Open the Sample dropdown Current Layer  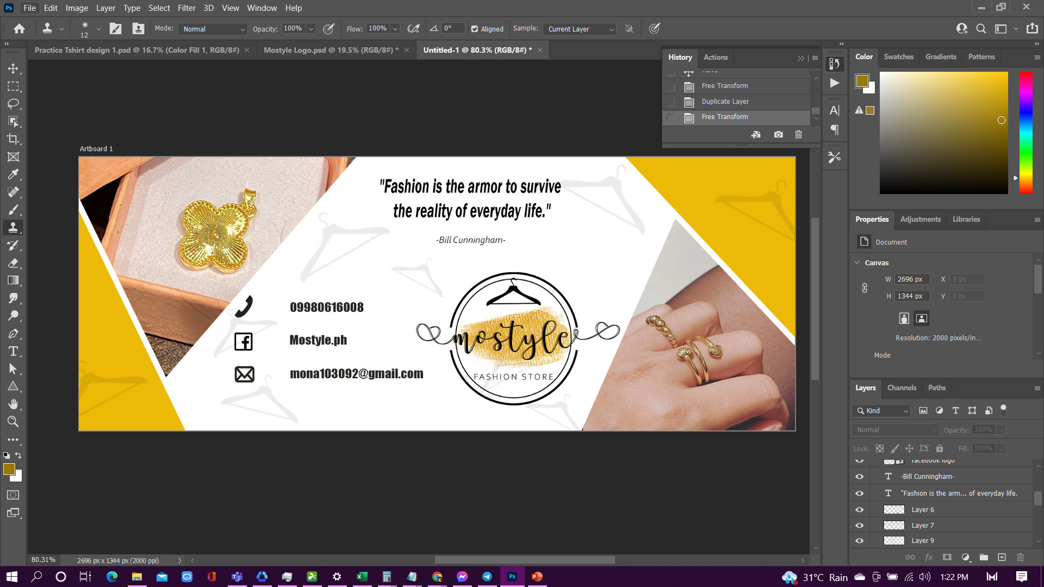click(x=580, y=29)
